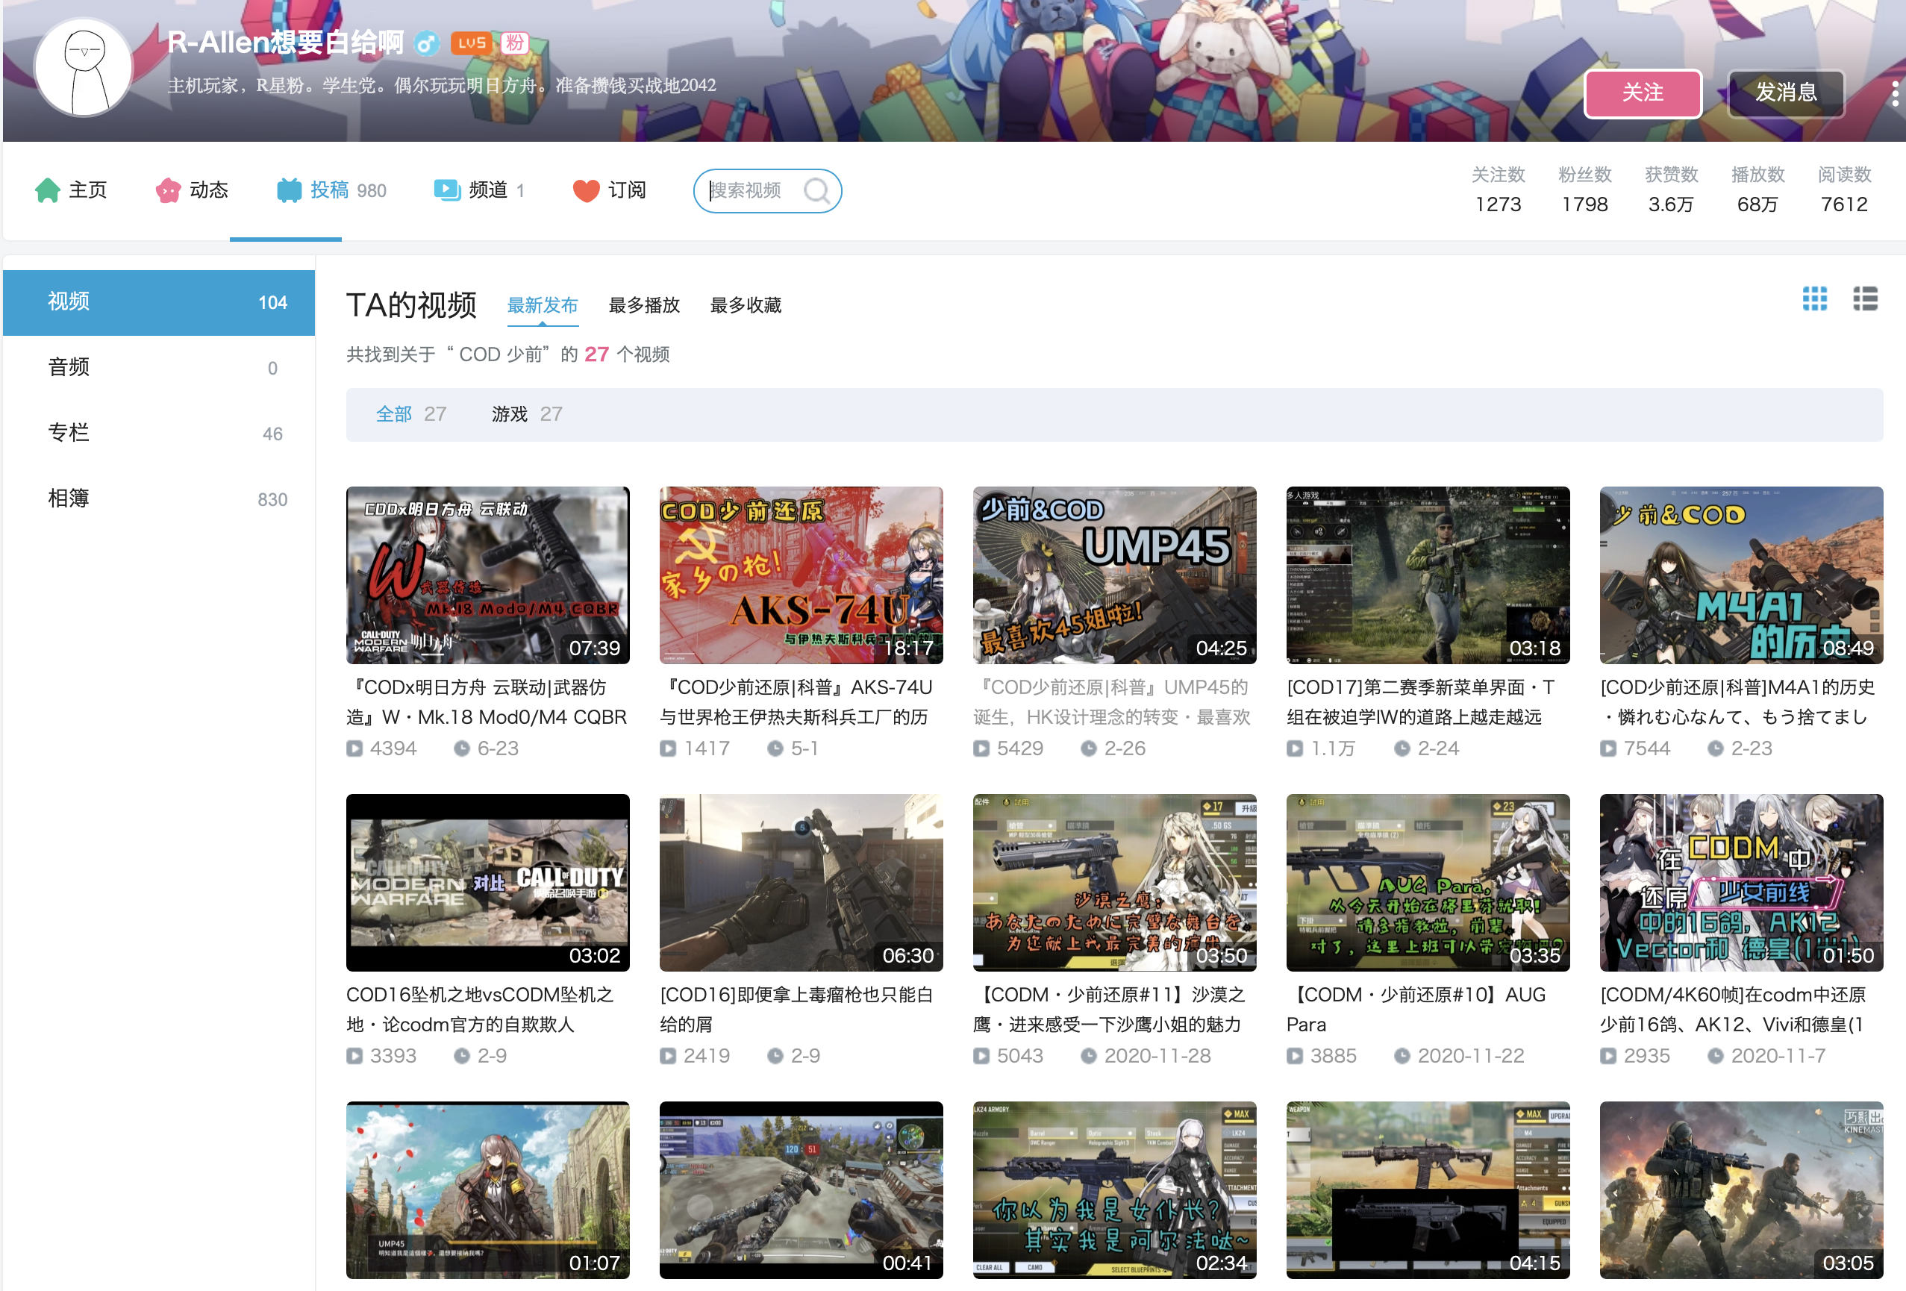The width and height of the screenshot is (1906, 1291).
Task: Open 03:05 soldiers video thumbnail
Action: click(x=1741, y=1190)
